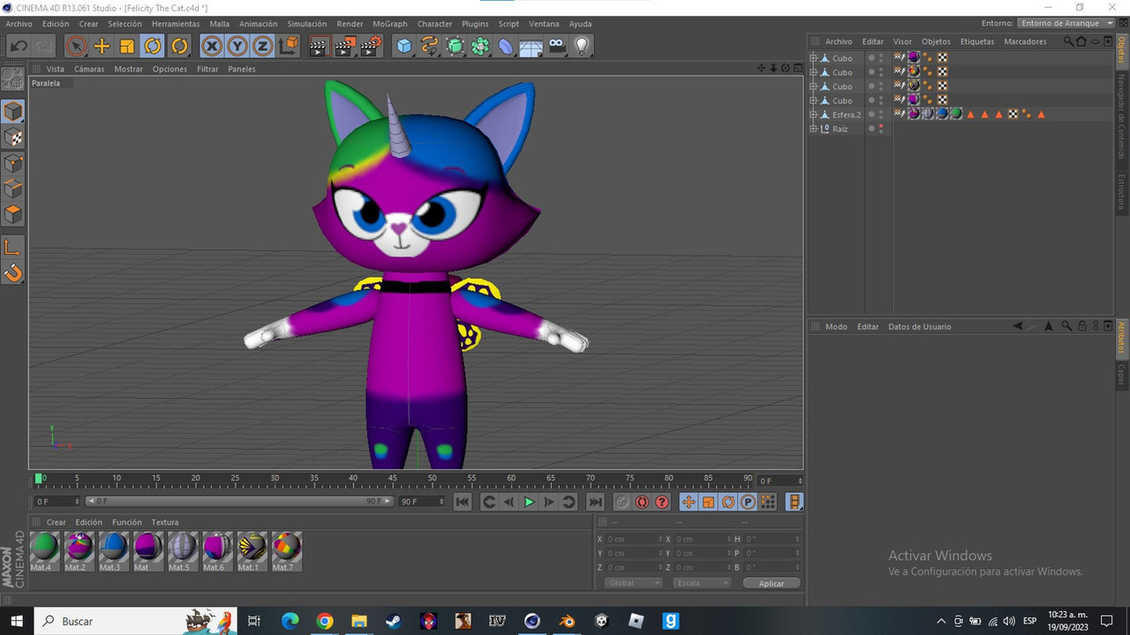Open Etiquetas menu in Object Manager
Image resolution: width=1130 pixels, height=635 pixels.
[977, 41]
